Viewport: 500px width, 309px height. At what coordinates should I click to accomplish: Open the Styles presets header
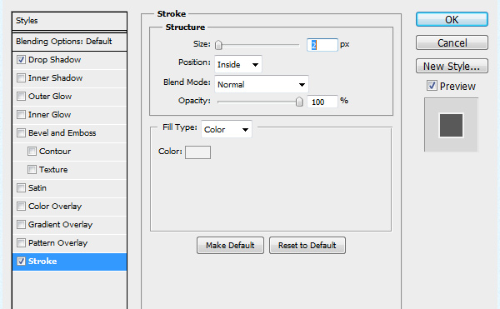tap(69, 21)
